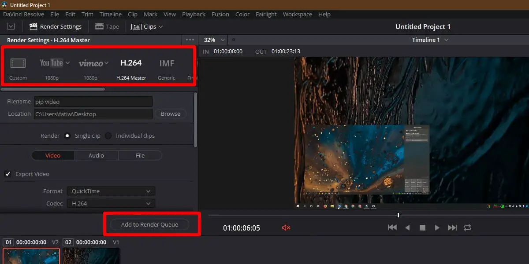Open the Timeline 1 selector dropdown

coord(446,40)
